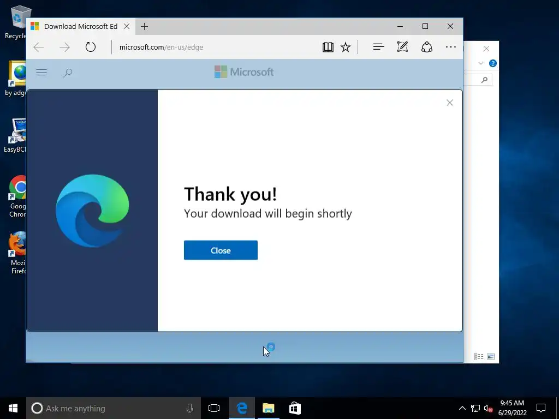Open Edge More actions menu
The width and height of the screenshot is (559, 419).
click(450, 47)
